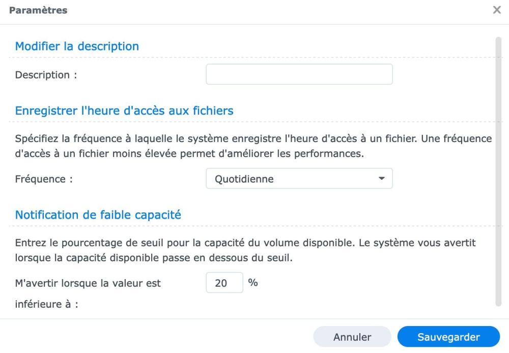
Task: Click the percent sign beside the threshold field
Action: click(252, 283)
